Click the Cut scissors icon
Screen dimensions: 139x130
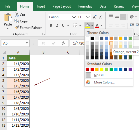click(17, 15)
